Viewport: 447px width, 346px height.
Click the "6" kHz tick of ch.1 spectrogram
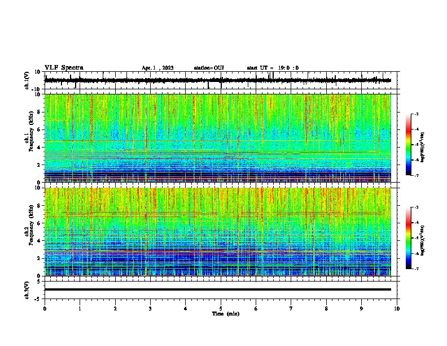(40, 130)
